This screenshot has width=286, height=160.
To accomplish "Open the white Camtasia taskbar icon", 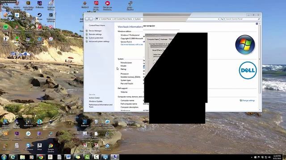I will tap(97, 157).
